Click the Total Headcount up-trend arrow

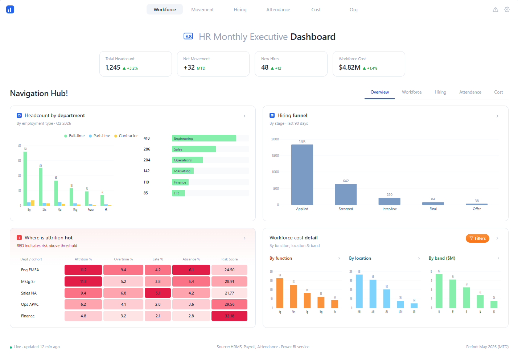124,68
